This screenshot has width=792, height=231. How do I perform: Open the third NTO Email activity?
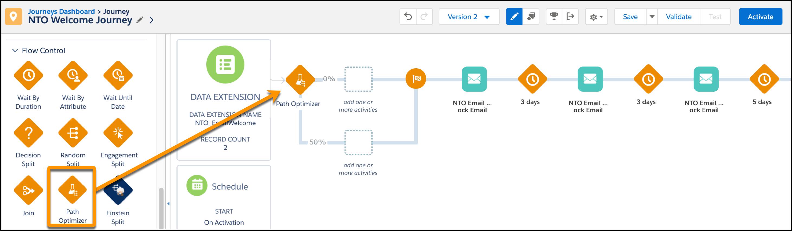(x=706, y=79)
